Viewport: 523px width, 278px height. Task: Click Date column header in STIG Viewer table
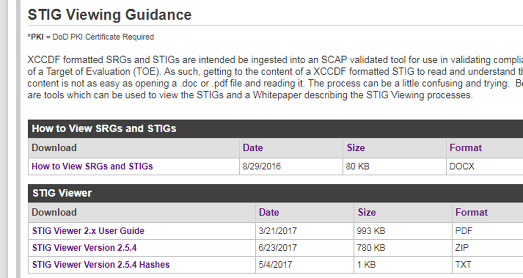[x=269, y=212]
